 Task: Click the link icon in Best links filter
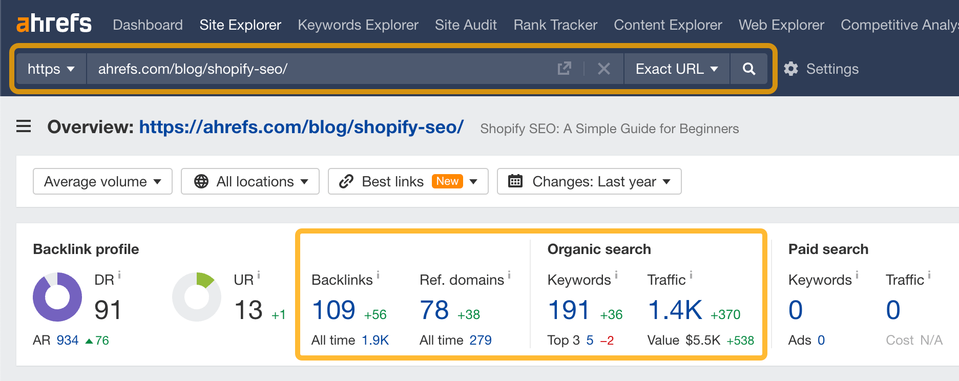coord(345,181)
